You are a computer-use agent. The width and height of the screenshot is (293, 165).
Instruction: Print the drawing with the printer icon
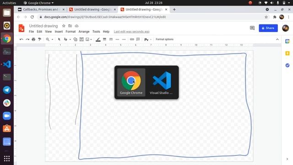pos(33,39)
